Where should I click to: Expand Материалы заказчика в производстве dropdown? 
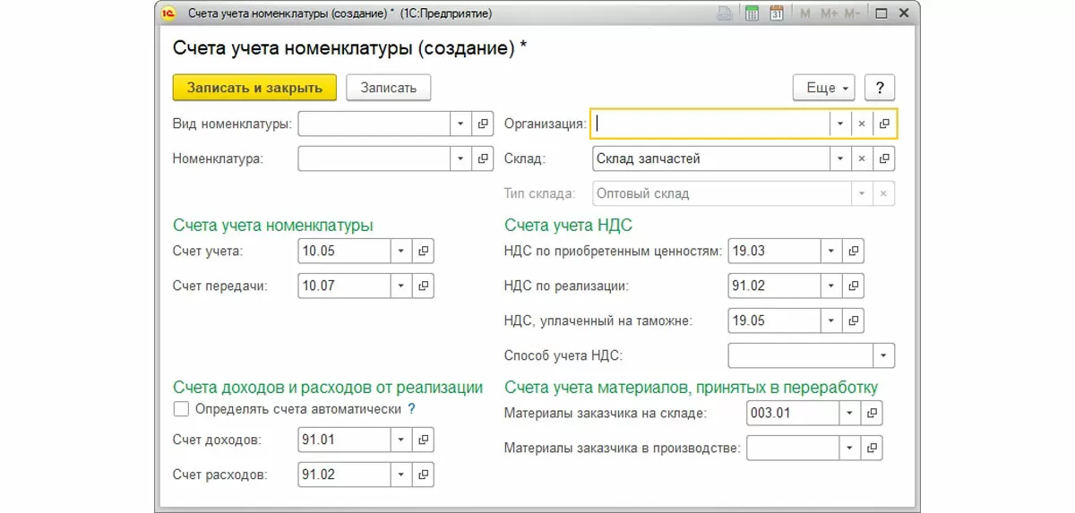pos(849,448)
